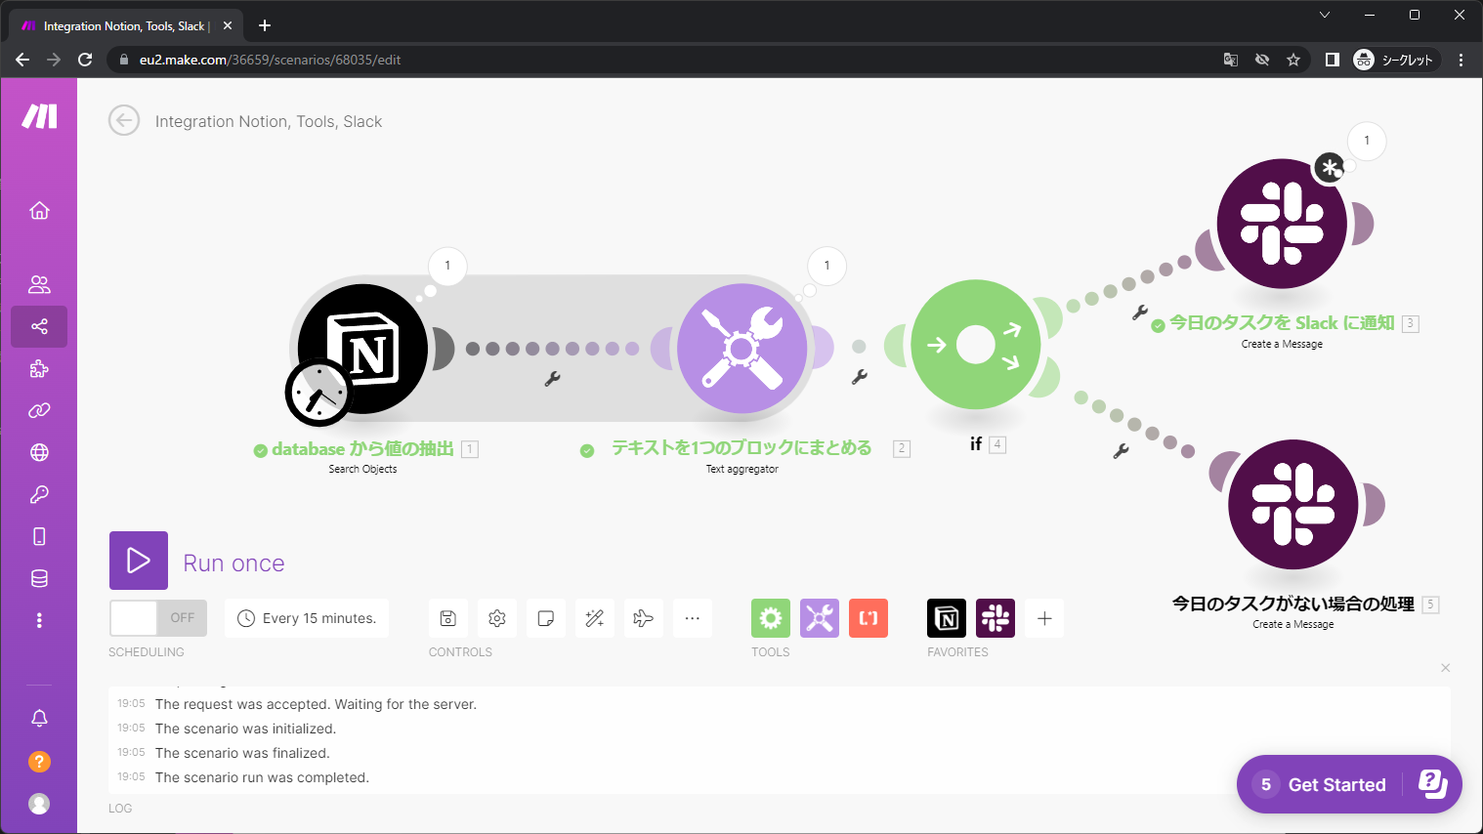Open More vertical dots in sidebar
The height and width of the screenshot is (834, 1483).
tap(39, 620)
